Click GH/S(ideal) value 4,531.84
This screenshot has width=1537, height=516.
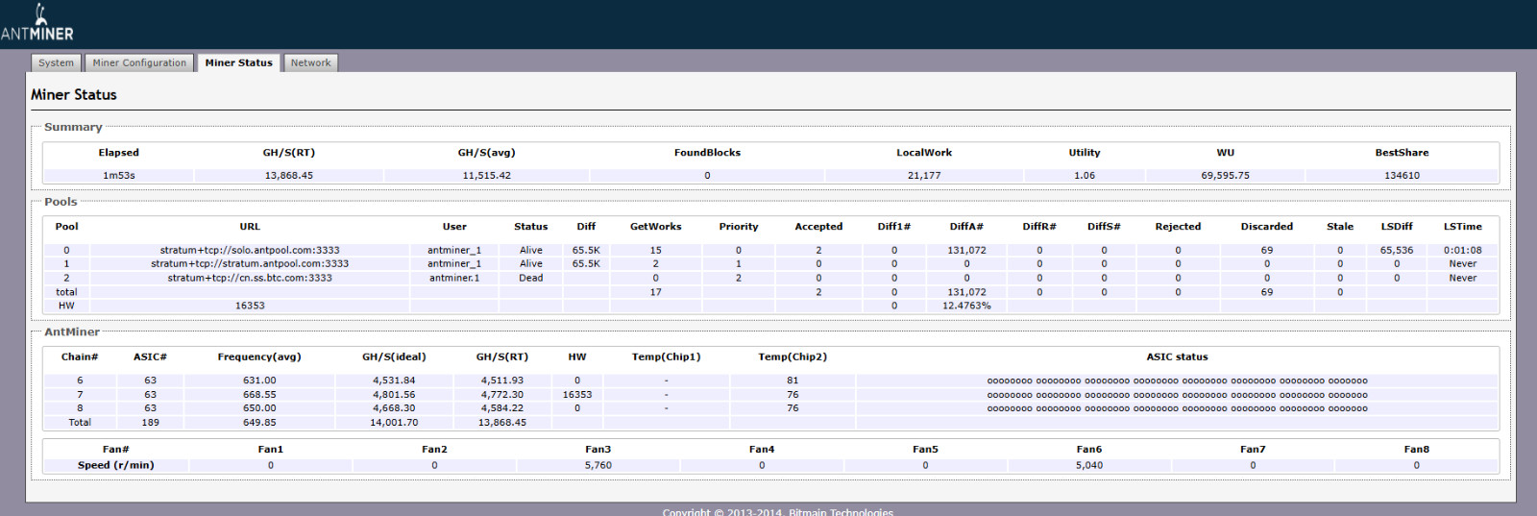(394, 381)
